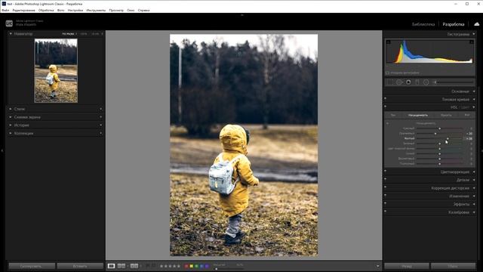Toggle shadow clipping indicator in histogram
The image size is (483, 272).
pyautogui.click(x=388, y=42)
